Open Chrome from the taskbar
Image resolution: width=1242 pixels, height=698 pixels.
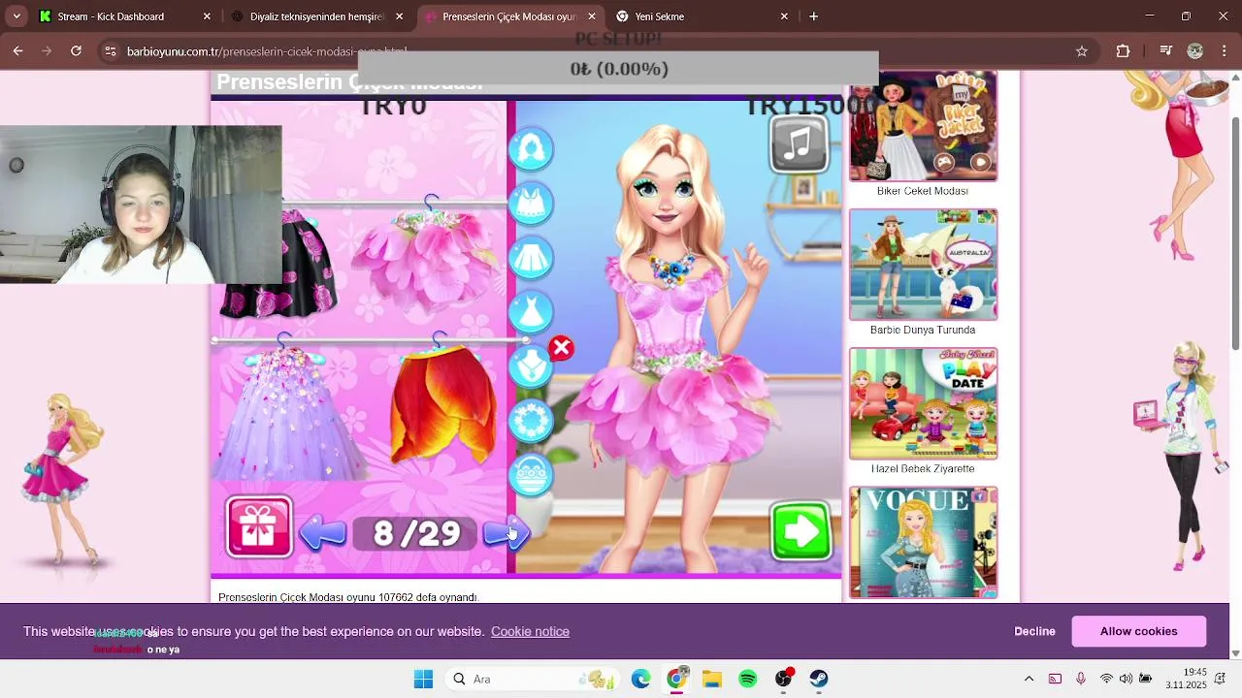pos(676,679)
